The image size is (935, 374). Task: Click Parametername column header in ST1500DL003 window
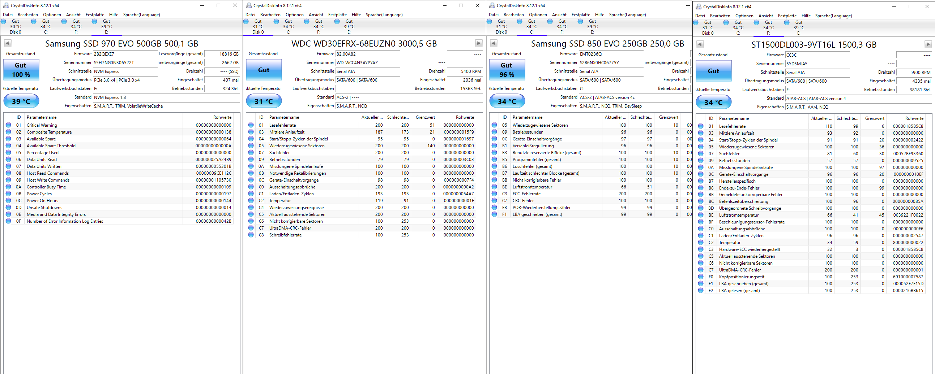[762, 118]
